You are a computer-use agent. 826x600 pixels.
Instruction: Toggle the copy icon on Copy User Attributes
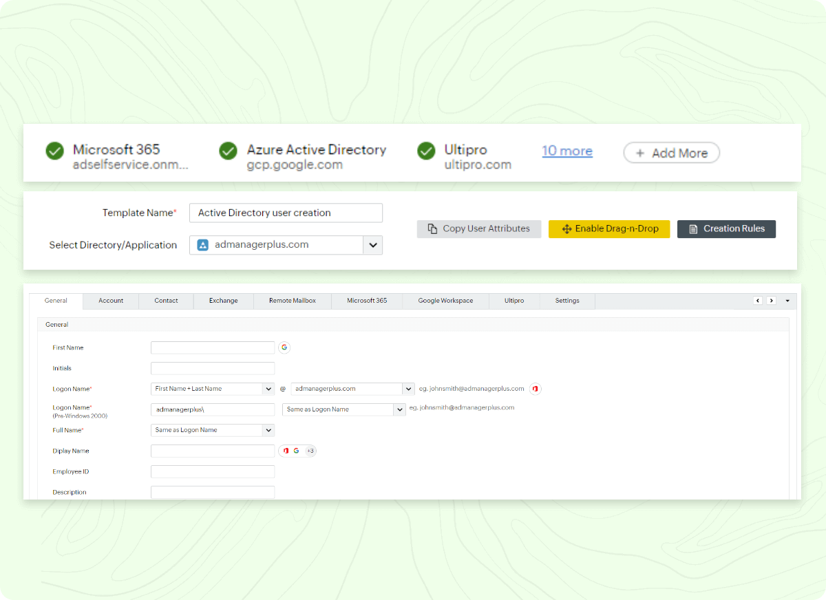[433, 228]
